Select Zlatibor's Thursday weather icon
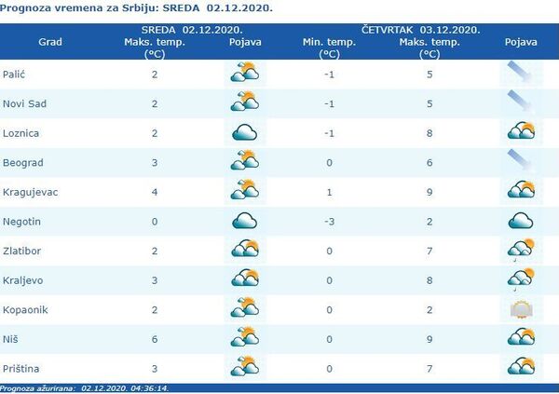This screenshot has height=394, width=559. click(520, 250)
